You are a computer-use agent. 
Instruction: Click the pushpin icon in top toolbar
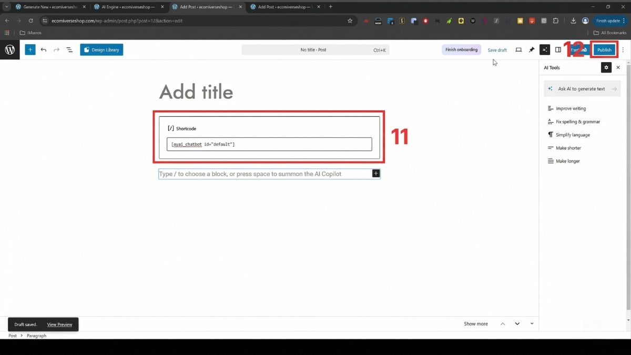pyautogui.click(x=532, y=50)
